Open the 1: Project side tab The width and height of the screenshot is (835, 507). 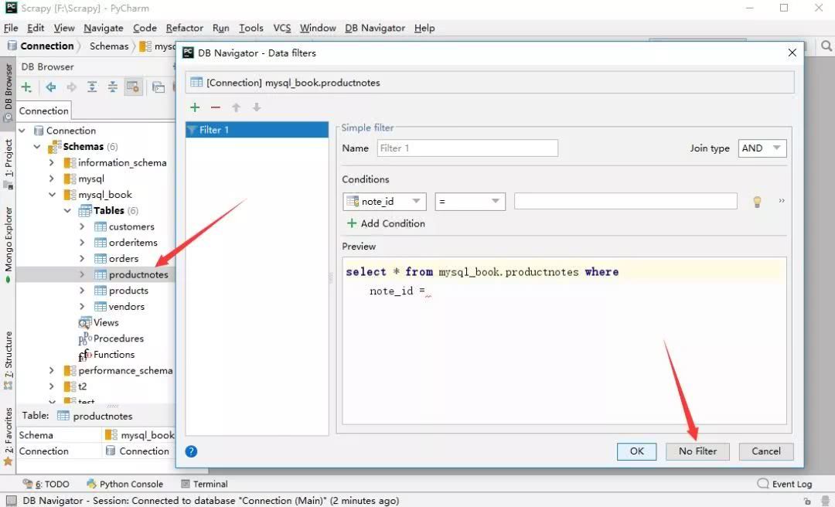coord(8,164)
